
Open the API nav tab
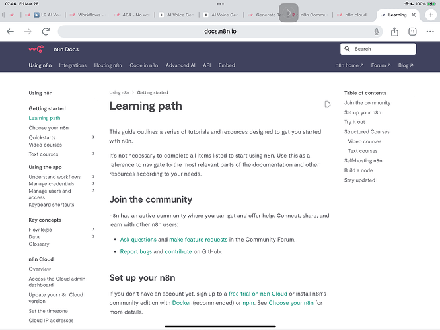pyautogui.click(x=207, y=65)
